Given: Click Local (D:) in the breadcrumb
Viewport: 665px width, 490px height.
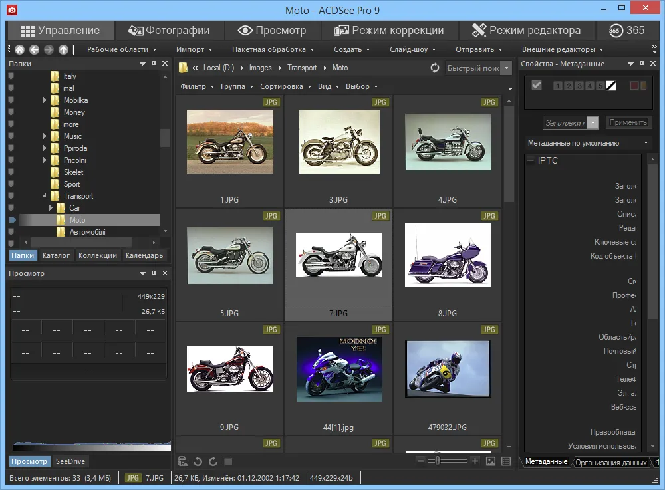Looking at the screenshot, I should 218,68.
